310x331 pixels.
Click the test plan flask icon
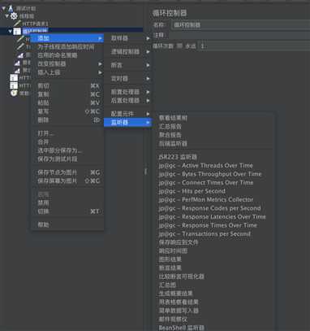pos(11,9)
